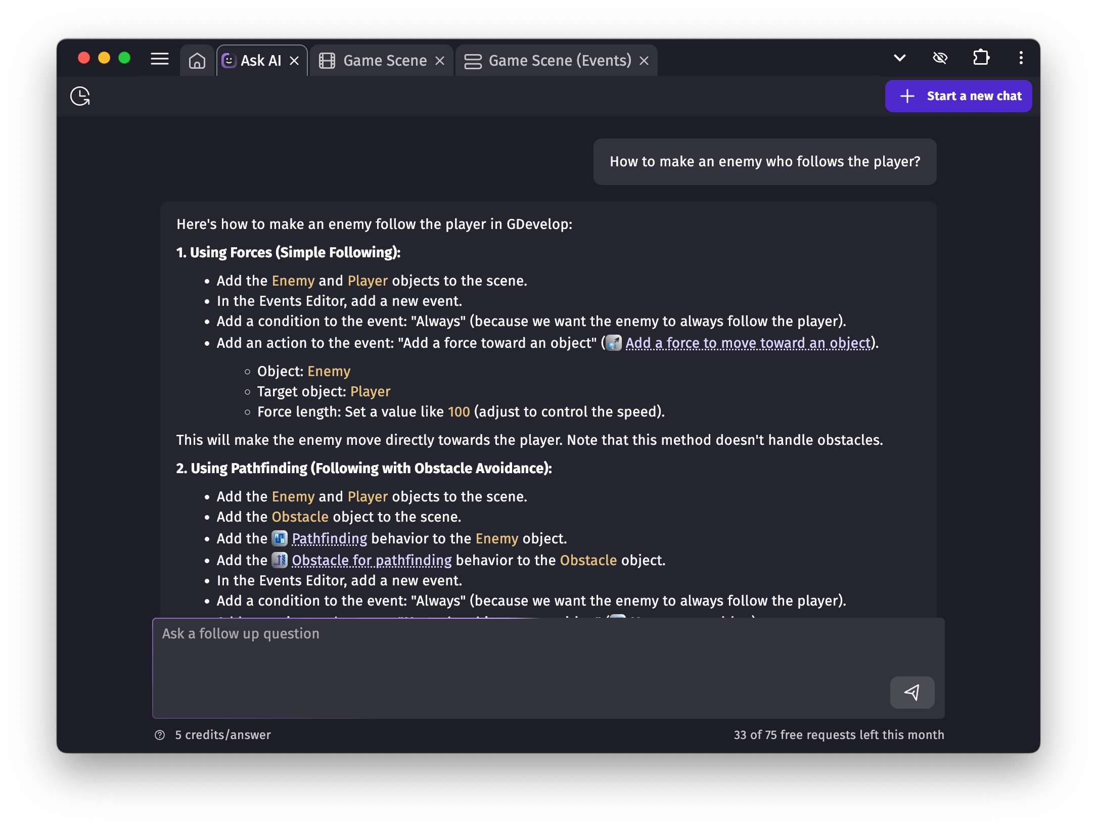
Task: Select the Ask AI tab
Action: [261, 60]
